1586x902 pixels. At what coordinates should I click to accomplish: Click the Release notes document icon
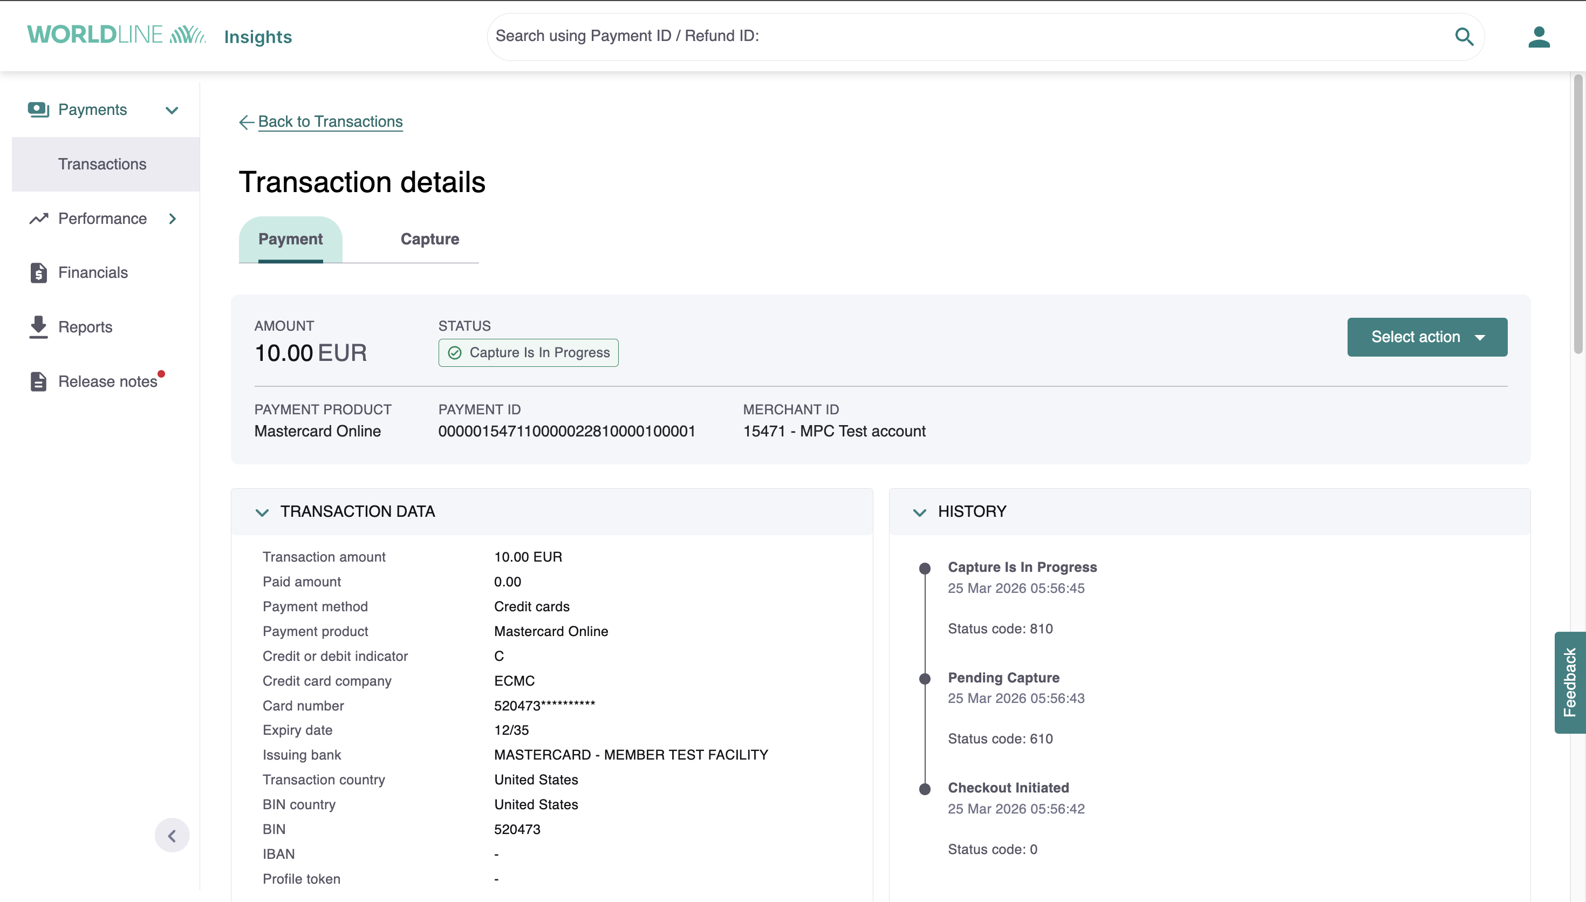[x=38, y=381]
